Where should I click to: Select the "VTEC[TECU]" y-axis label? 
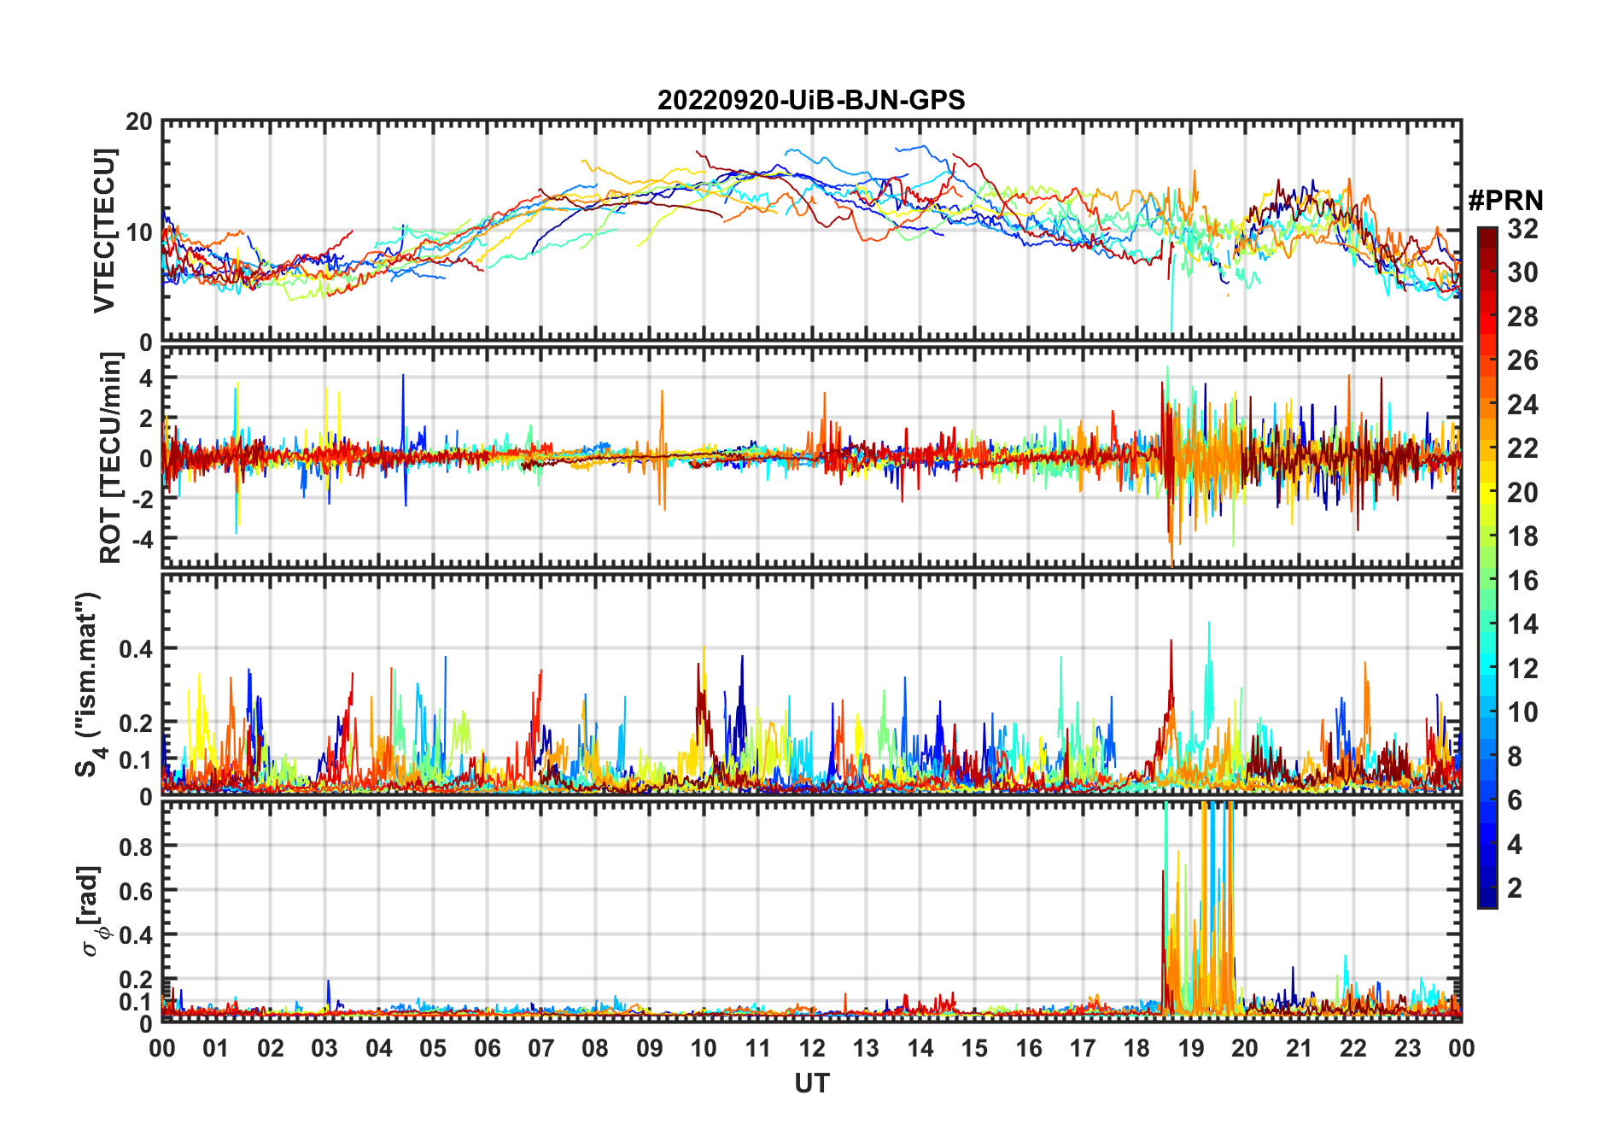click(x=104, y=231)
